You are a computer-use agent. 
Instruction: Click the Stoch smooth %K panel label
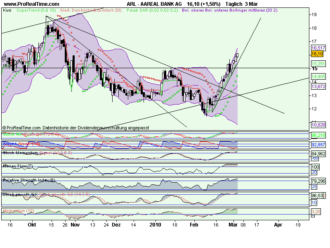tap(20, 194)
